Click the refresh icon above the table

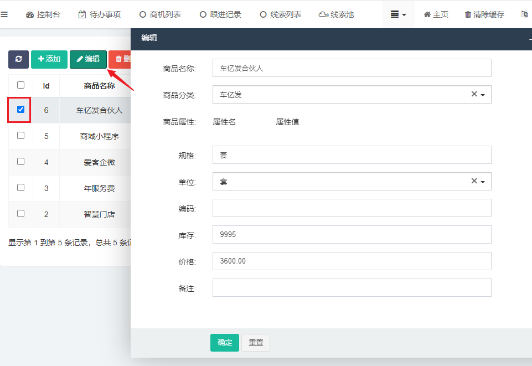(x=18, y=59)
